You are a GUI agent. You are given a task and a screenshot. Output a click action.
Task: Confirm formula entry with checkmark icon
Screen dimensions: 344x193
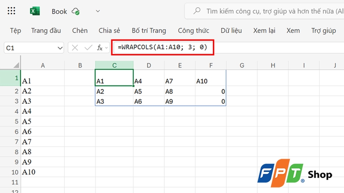(88, 48)
